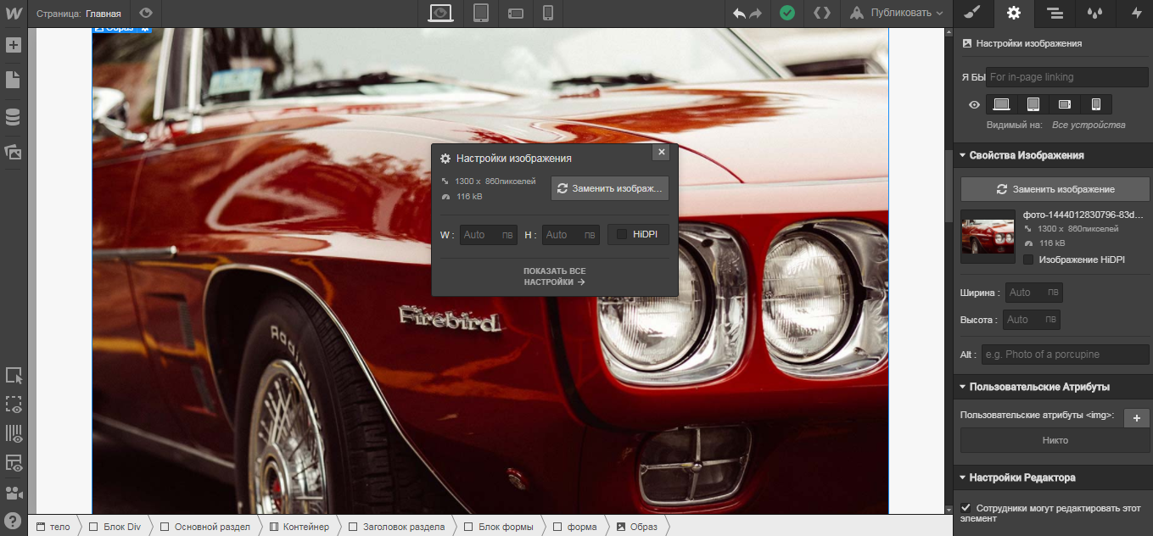Toggle desktop visibility in settings panel
The image size is (1153, 536).
click(x=1002, y=104)
